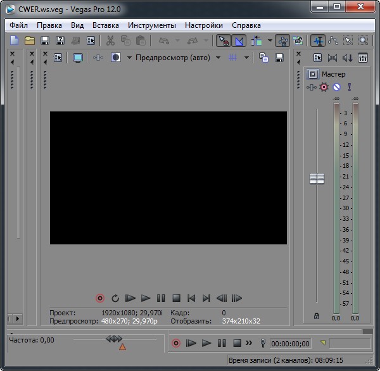The height and width of the screenshot is (371, 380).
Task: Expand the split-screen view dropdown arrow
Action: point(129,58)
